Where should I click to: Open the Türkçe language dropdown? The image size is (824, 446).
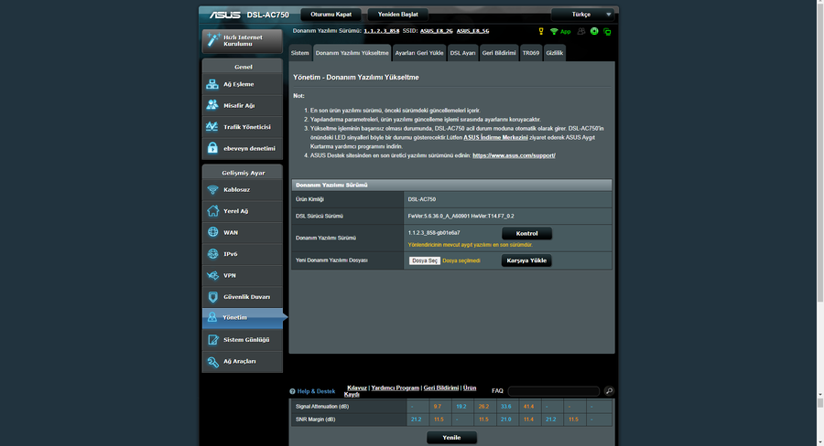(x=582, y=15)
